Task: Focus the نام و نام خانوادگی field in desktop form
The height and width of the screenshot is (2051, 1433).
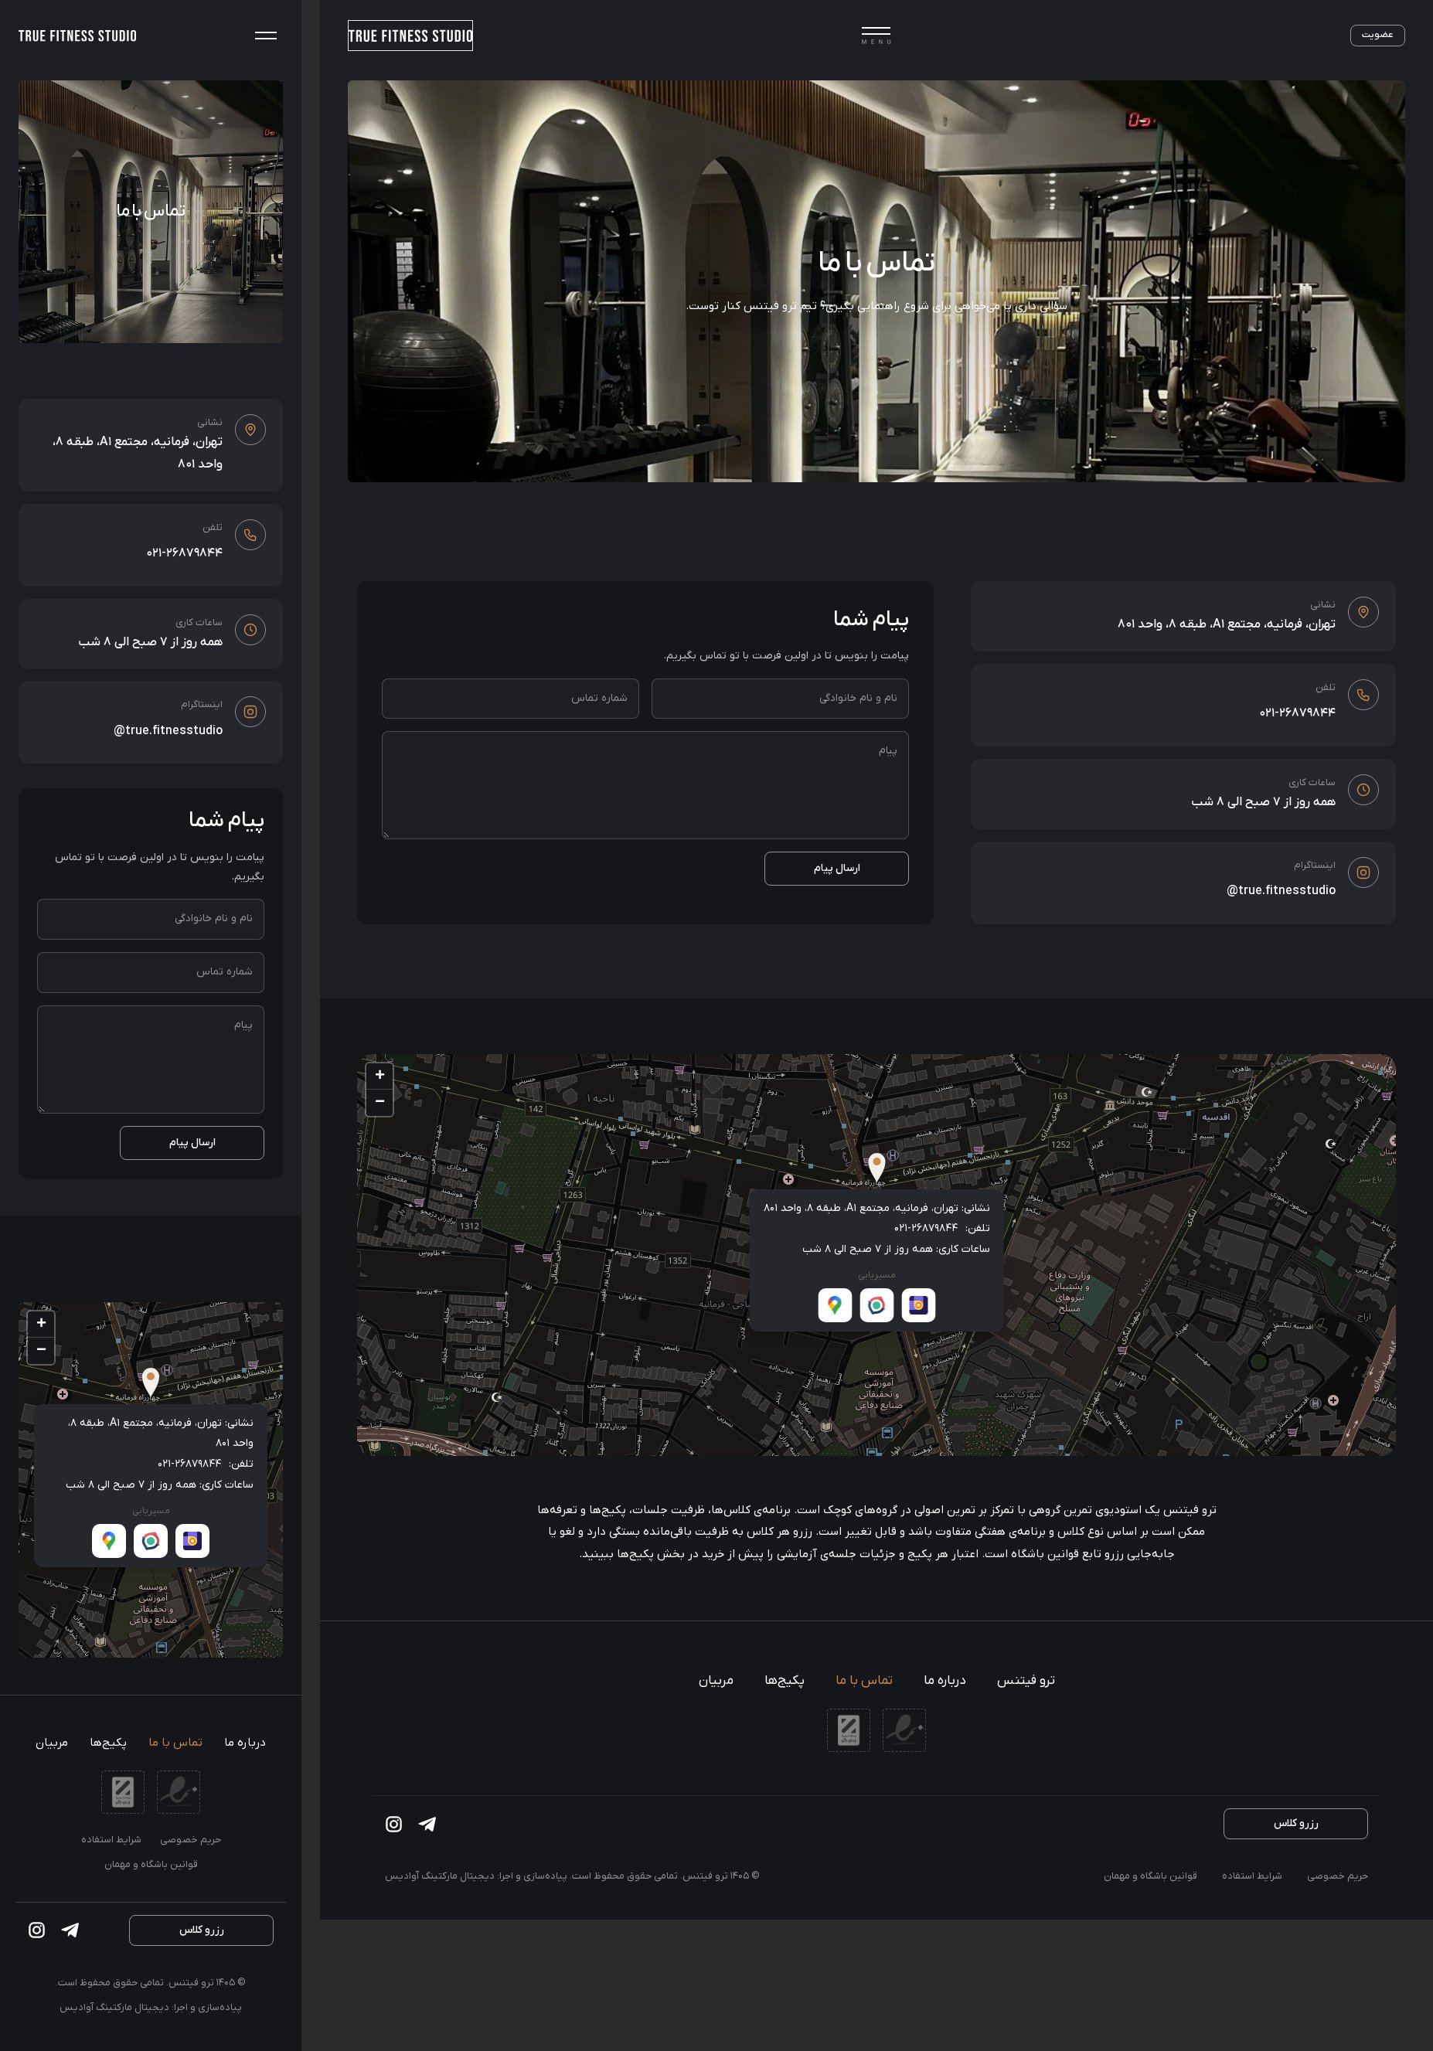Action: (780, 698)
